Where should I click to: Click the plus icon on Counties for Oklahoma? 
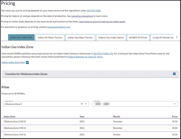pyautogui.click(x=174, y=74)
